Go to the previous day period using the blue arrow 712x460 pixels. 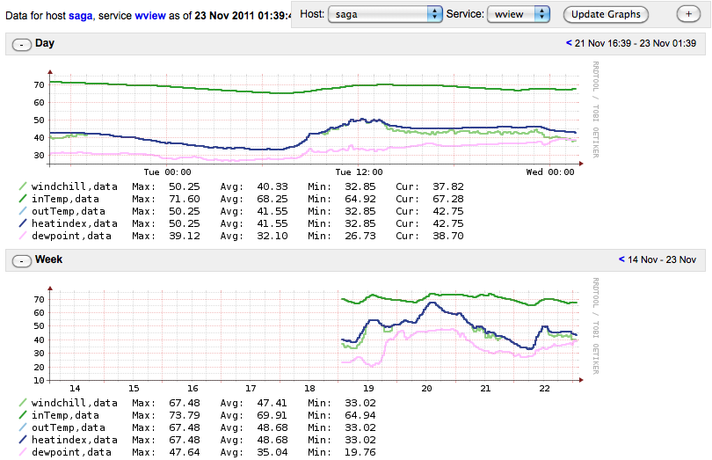pyautogui.click(x=569, y=43)
